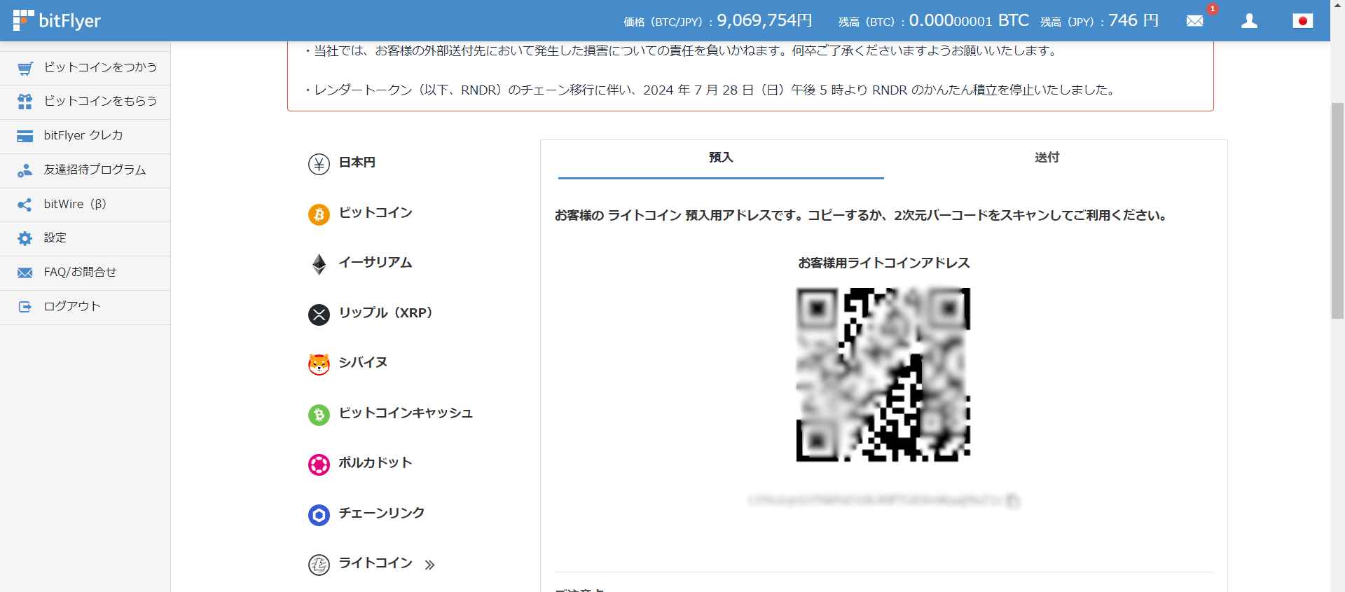Open bitFlyer クレカ menu item
Screen dimensions: 1345x592
coord(85,136)
